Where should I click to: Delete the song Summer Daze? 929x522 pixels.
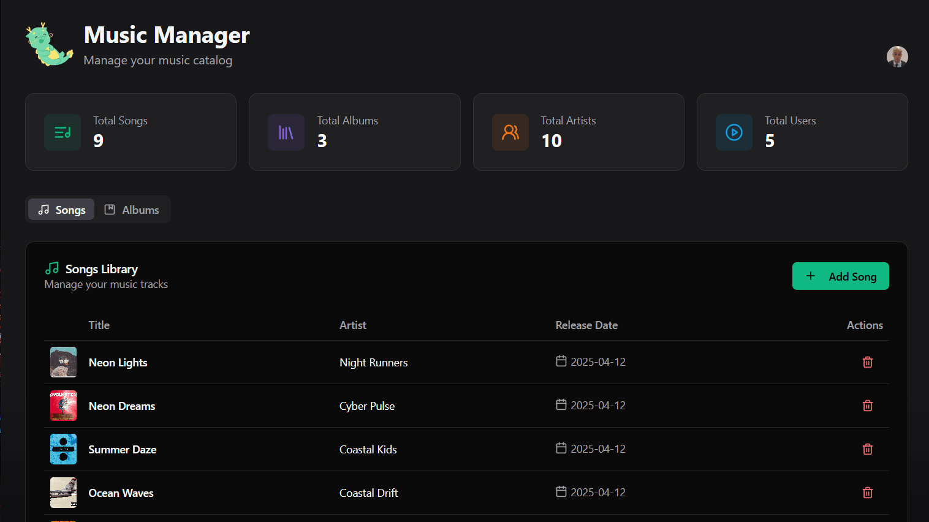point(867,449)
